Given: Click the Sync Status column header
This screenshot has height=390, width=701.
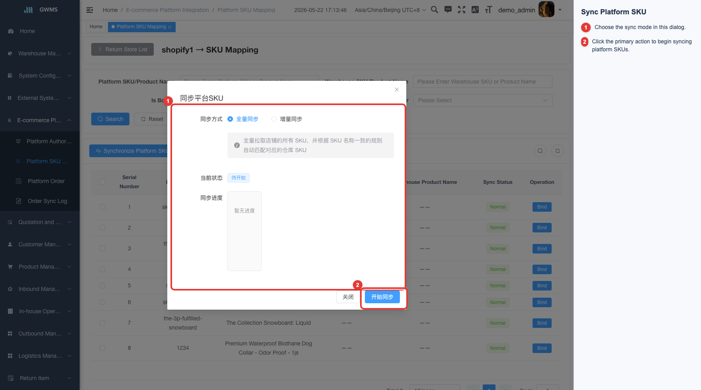Looking at the screenshot, I should (498, 182).
